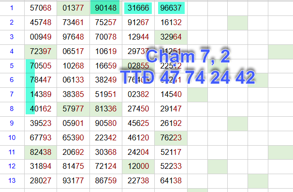Click cell 31894
Image resolution: width=293 pixels, height=192 pixels.
pyautogui.click(x=41, y=166)
